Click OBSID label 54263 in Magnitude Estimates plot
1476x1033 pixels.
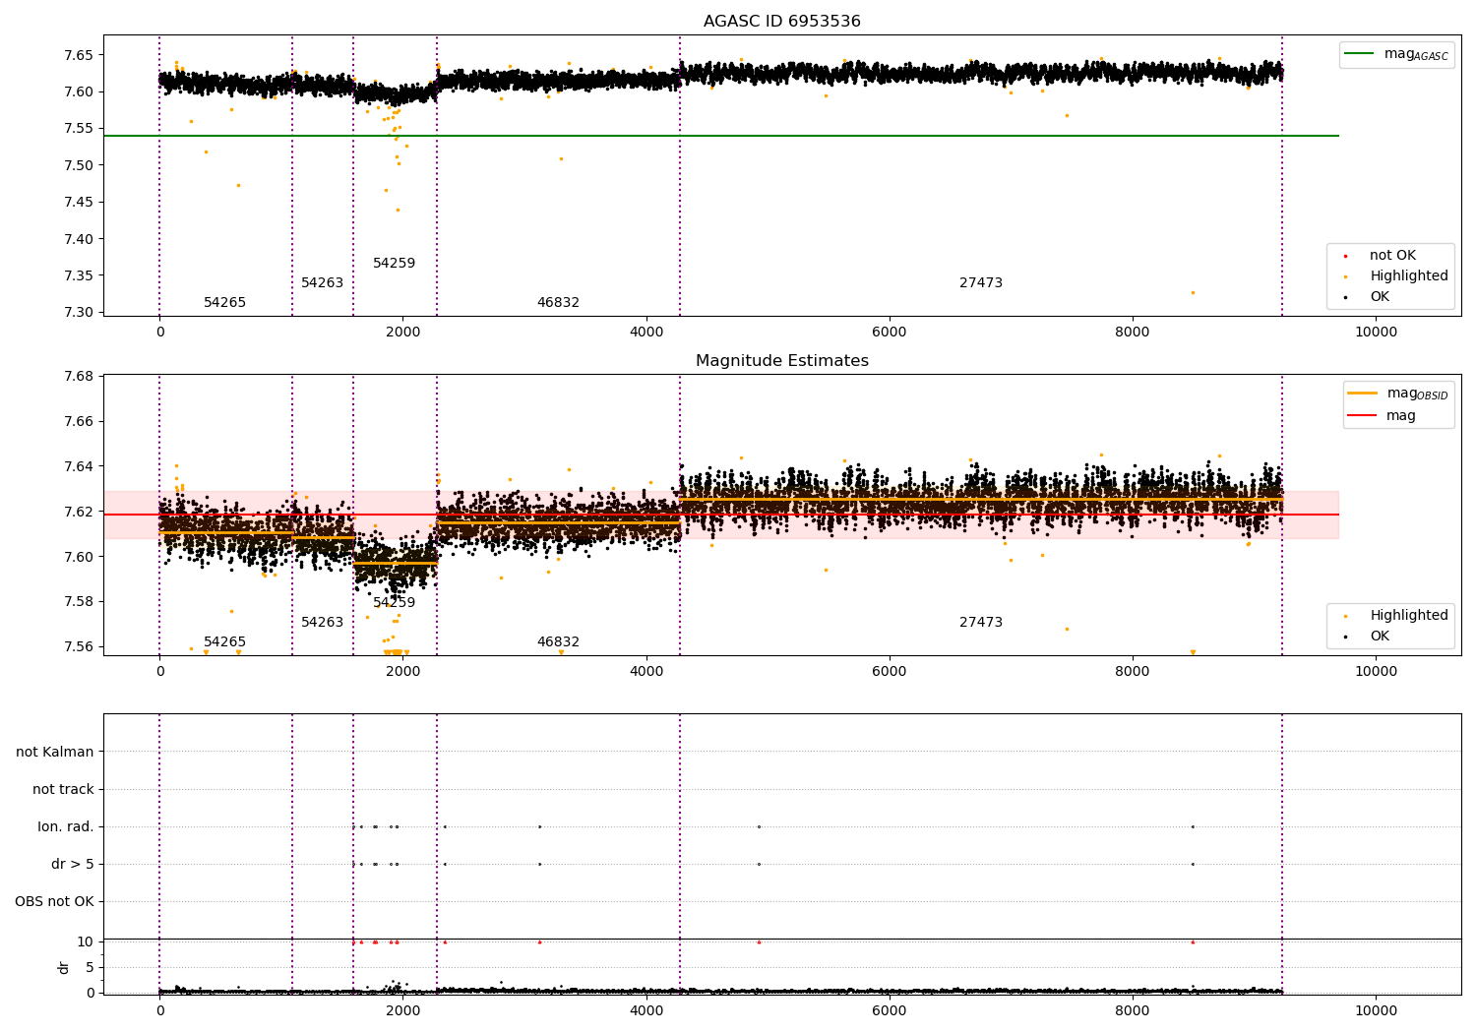pyautogui.click(x=322, y=623)
